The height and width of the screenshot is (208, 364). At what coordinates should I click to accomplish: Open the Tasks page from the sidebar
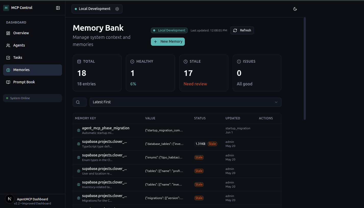pos(18,57)
